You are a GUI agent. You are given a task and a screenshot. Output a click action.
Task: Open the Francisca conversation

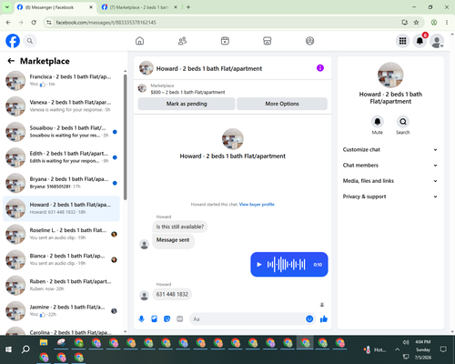(61, 81)
